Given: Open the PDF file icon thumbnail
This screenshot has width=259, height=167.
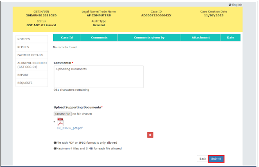Looking at the screenshot, I should pos(60,122).
